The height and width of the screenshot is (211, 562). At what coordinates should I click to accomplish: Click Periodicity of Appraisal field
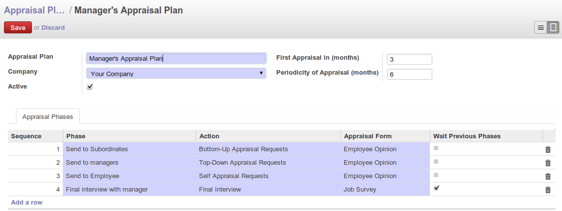tap(409, 74)
